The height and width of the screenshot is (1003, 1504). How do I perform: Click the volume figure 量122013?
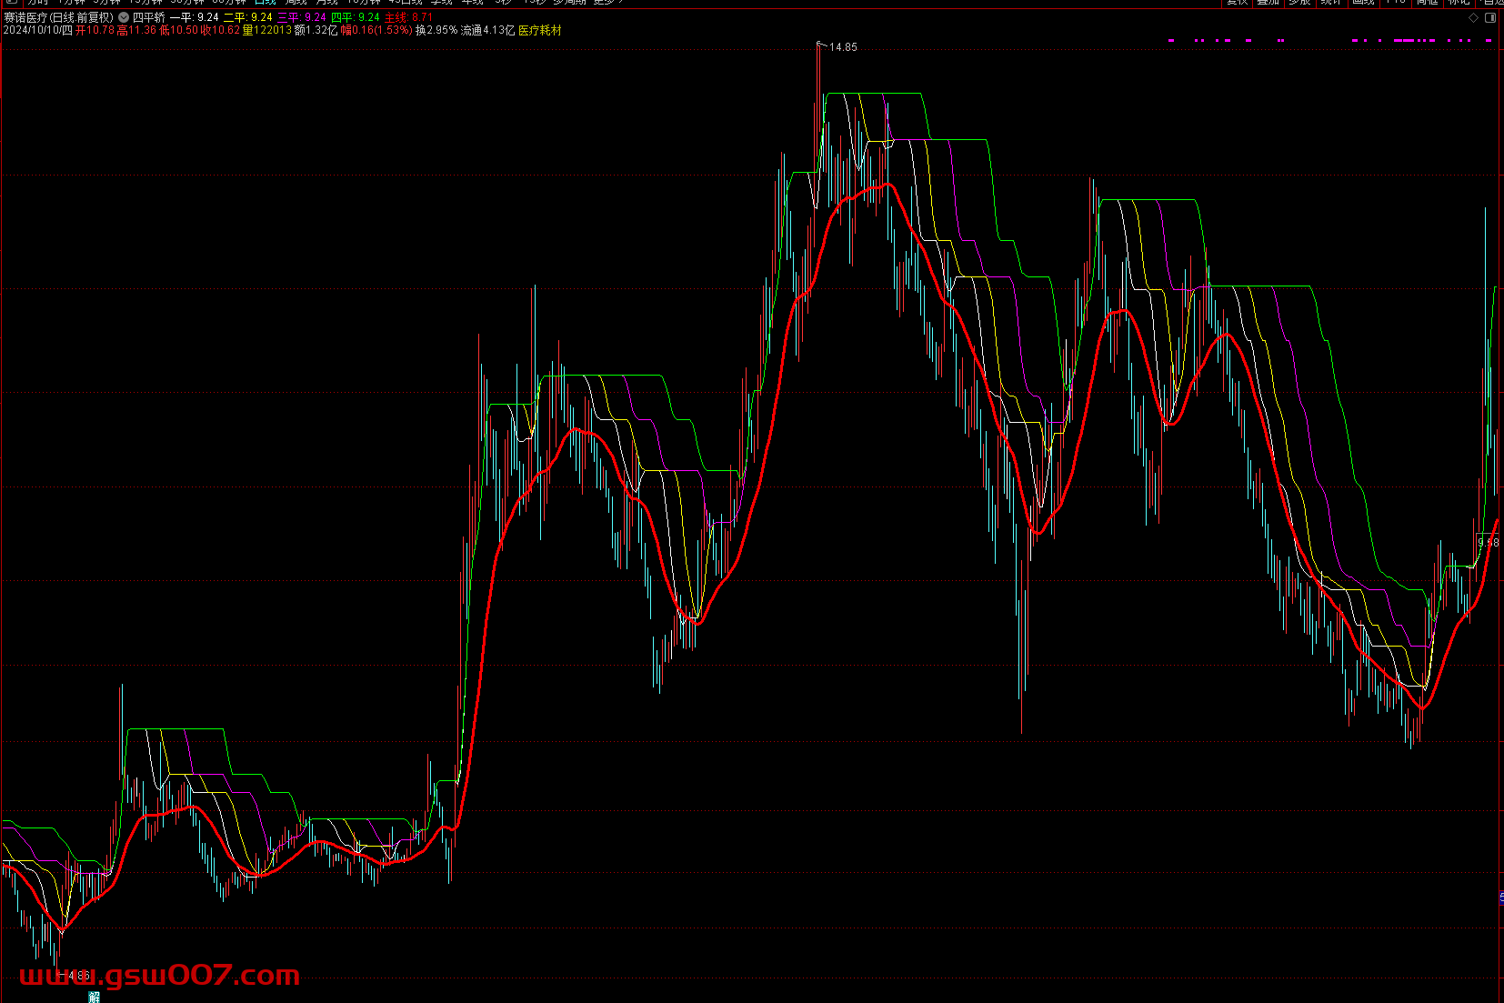267,31
